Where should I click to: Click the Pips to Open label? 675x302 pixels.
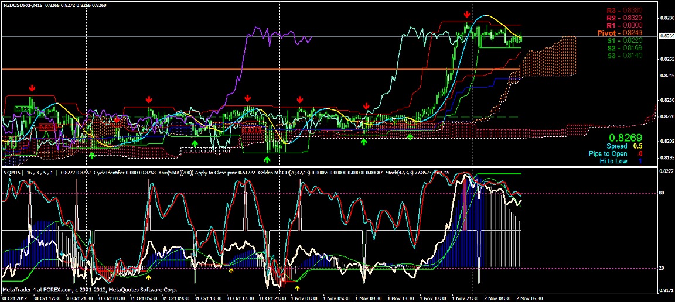point(608,153)
